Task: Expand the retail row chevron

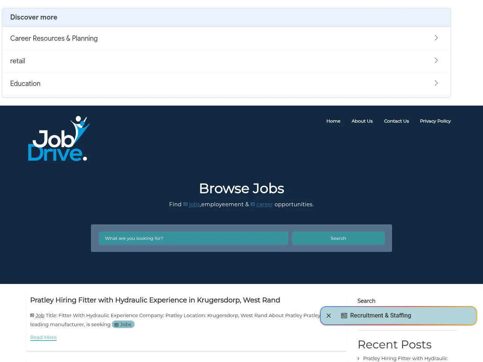Action: click(436, 61)
